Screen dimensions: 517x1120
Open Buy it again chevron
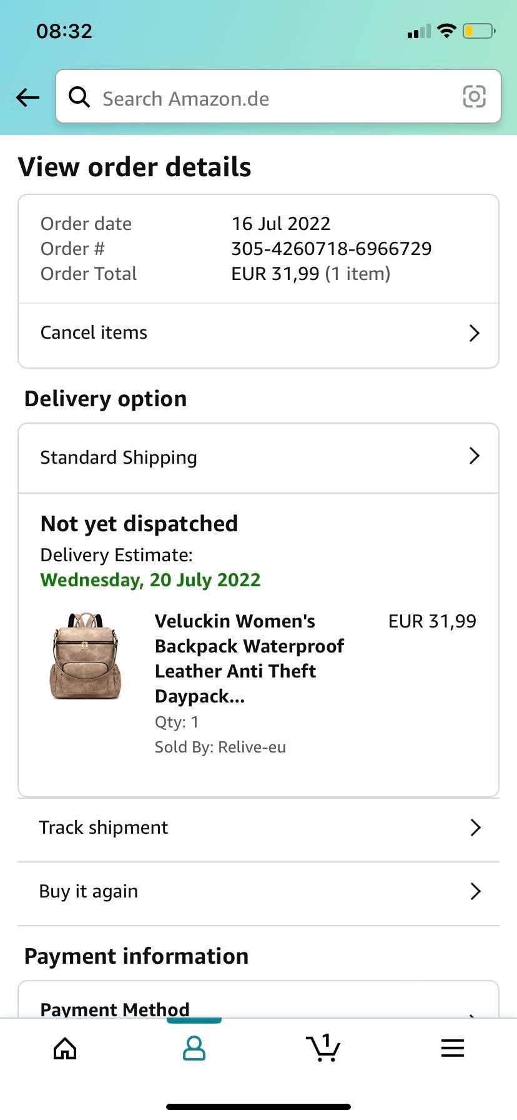pos(475,891)
